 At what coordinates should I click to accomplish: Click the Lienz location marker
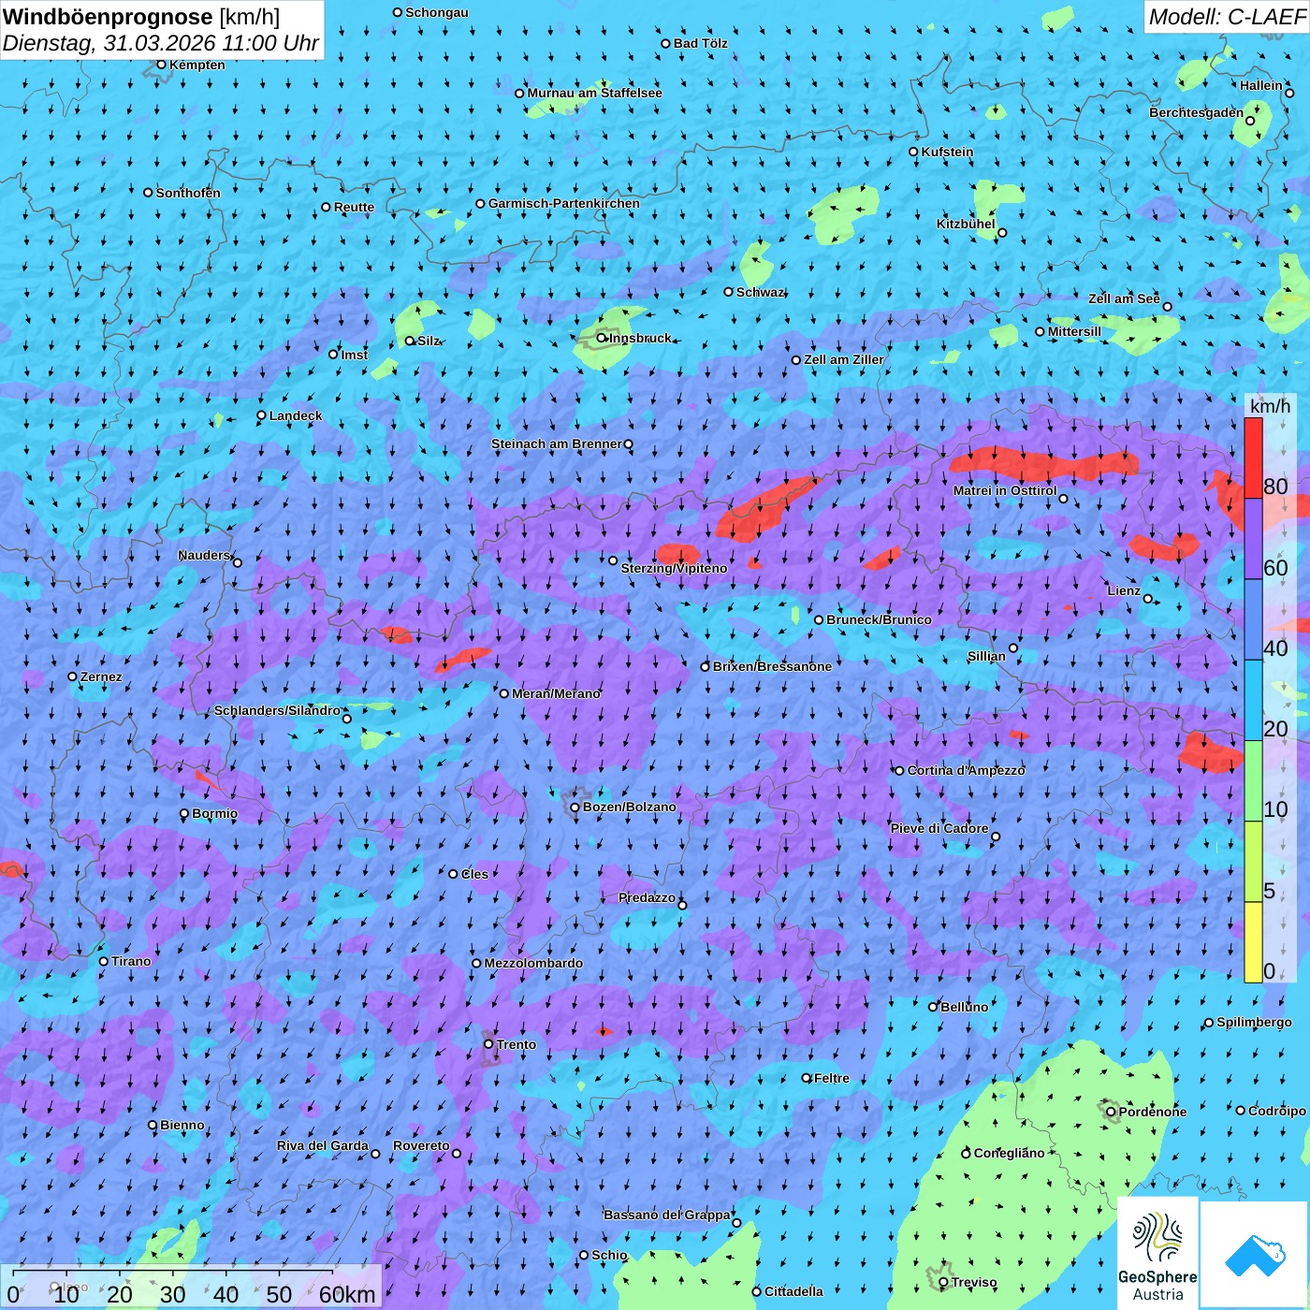point(1148,599)
